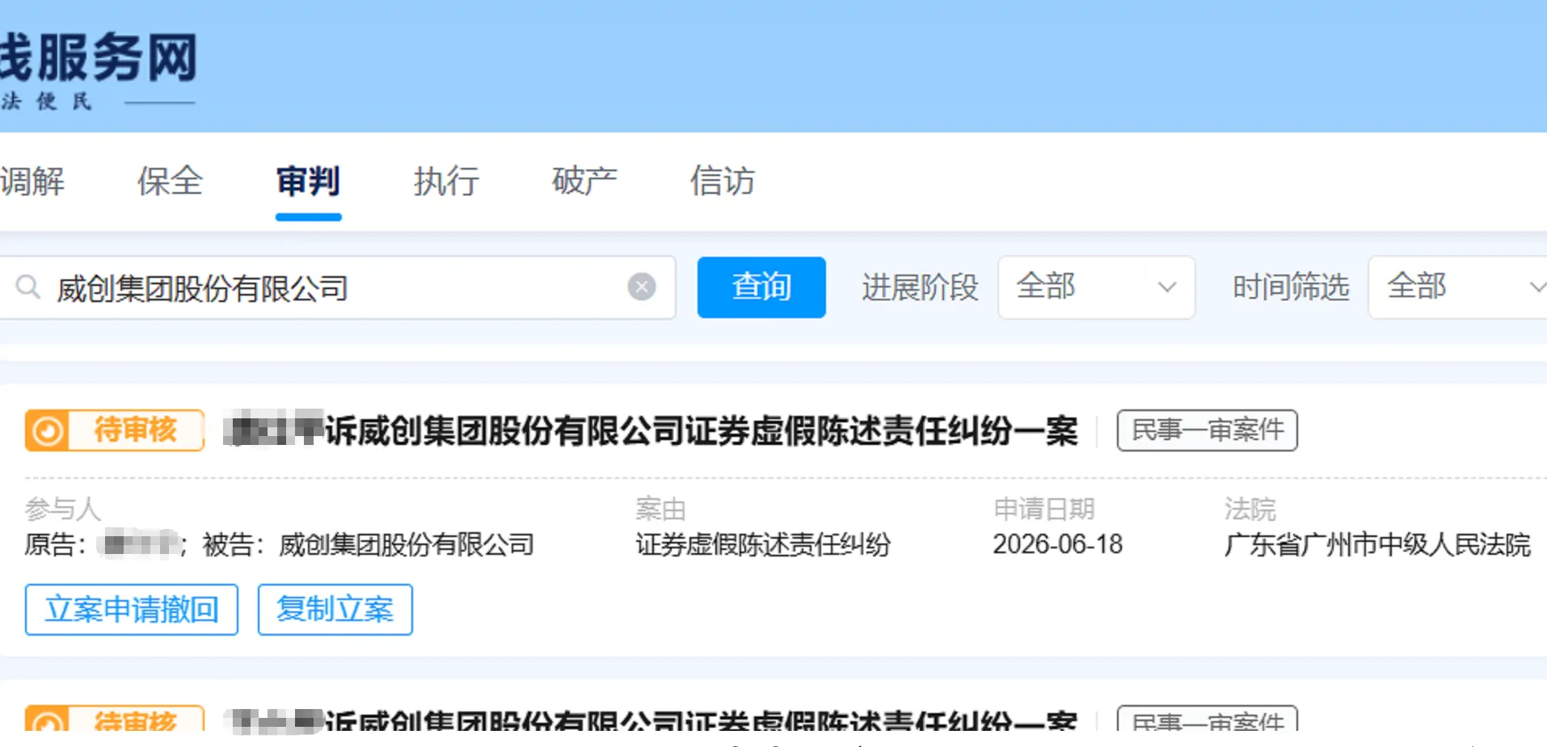Open the first case title ending in 证券虚假陈述责任纠纷一案

pos(651,430)
